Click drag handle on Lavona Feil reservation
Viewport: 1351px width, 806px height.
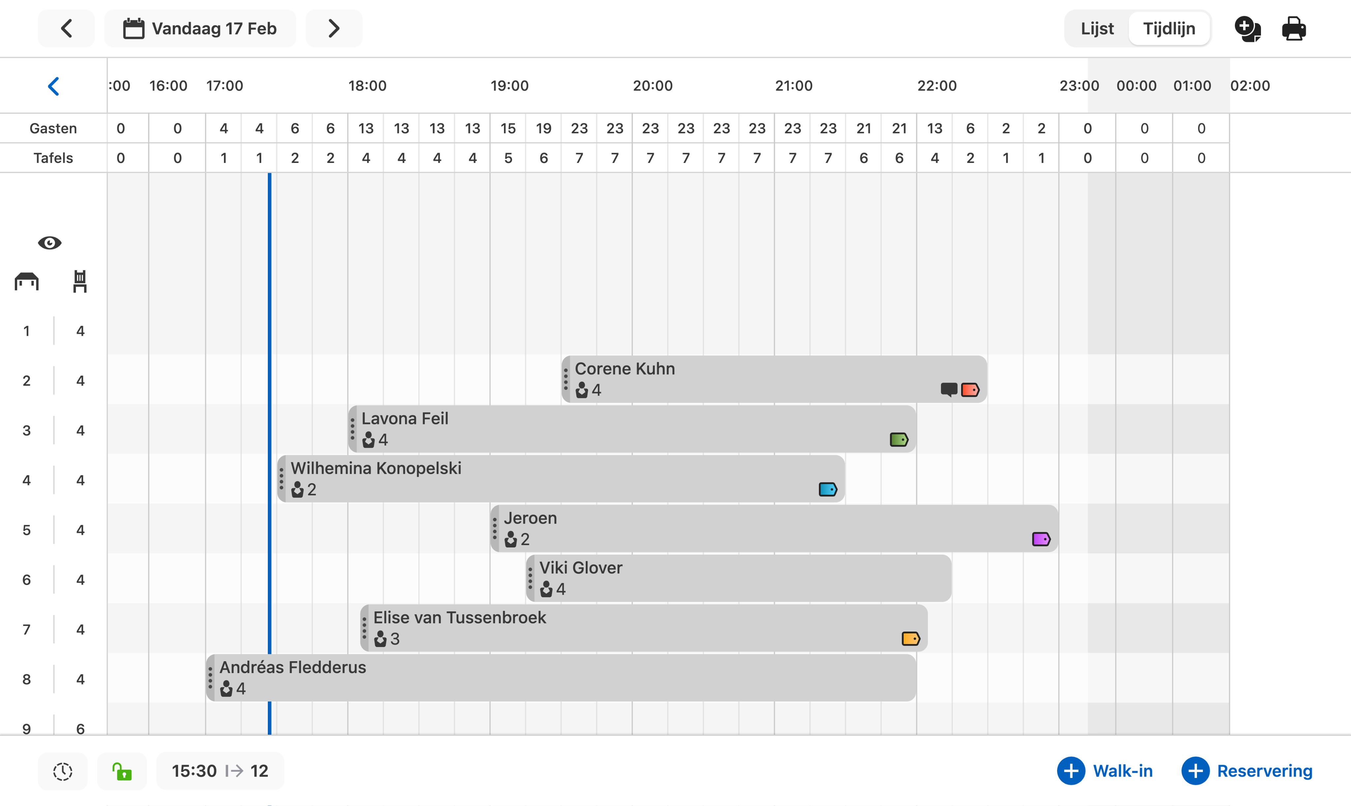(353, 428)
